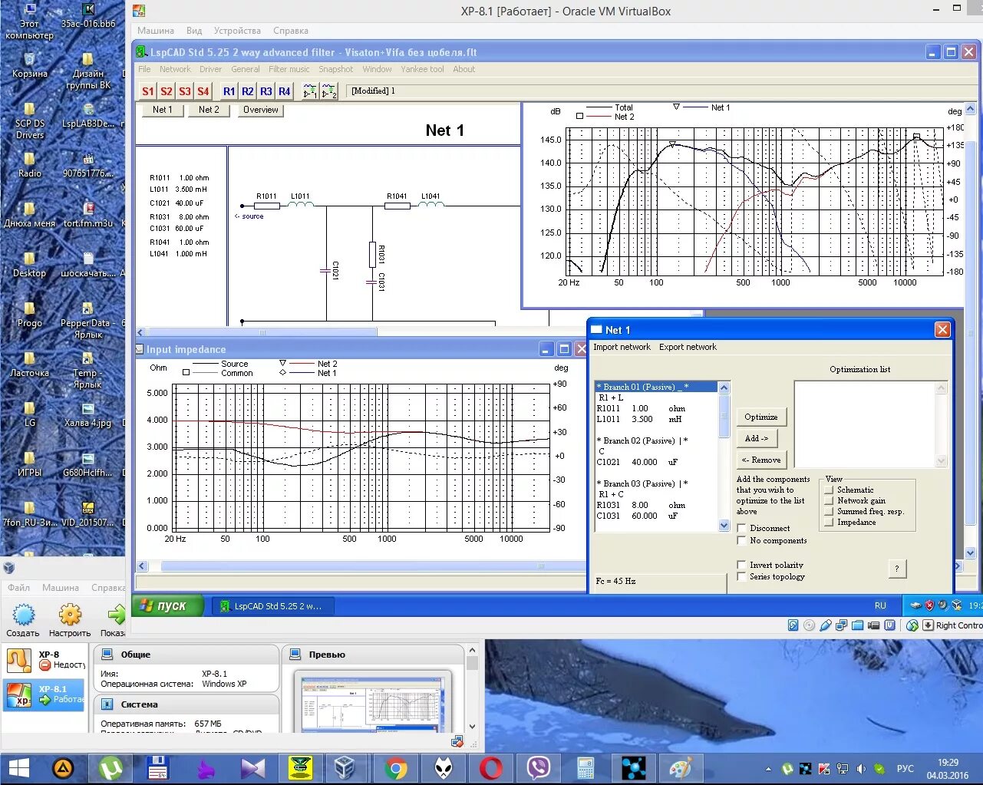
Task: Open the Driver menu in LspCAD
Action: pos(210,69)
